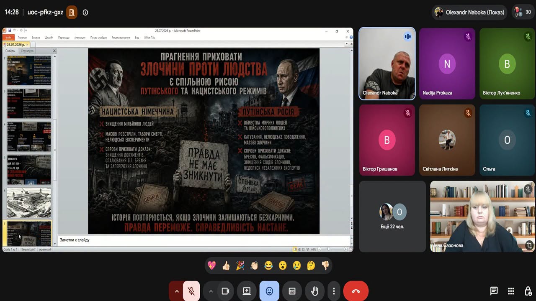
Task: Open the share screen option
Action: coord(247,291)
